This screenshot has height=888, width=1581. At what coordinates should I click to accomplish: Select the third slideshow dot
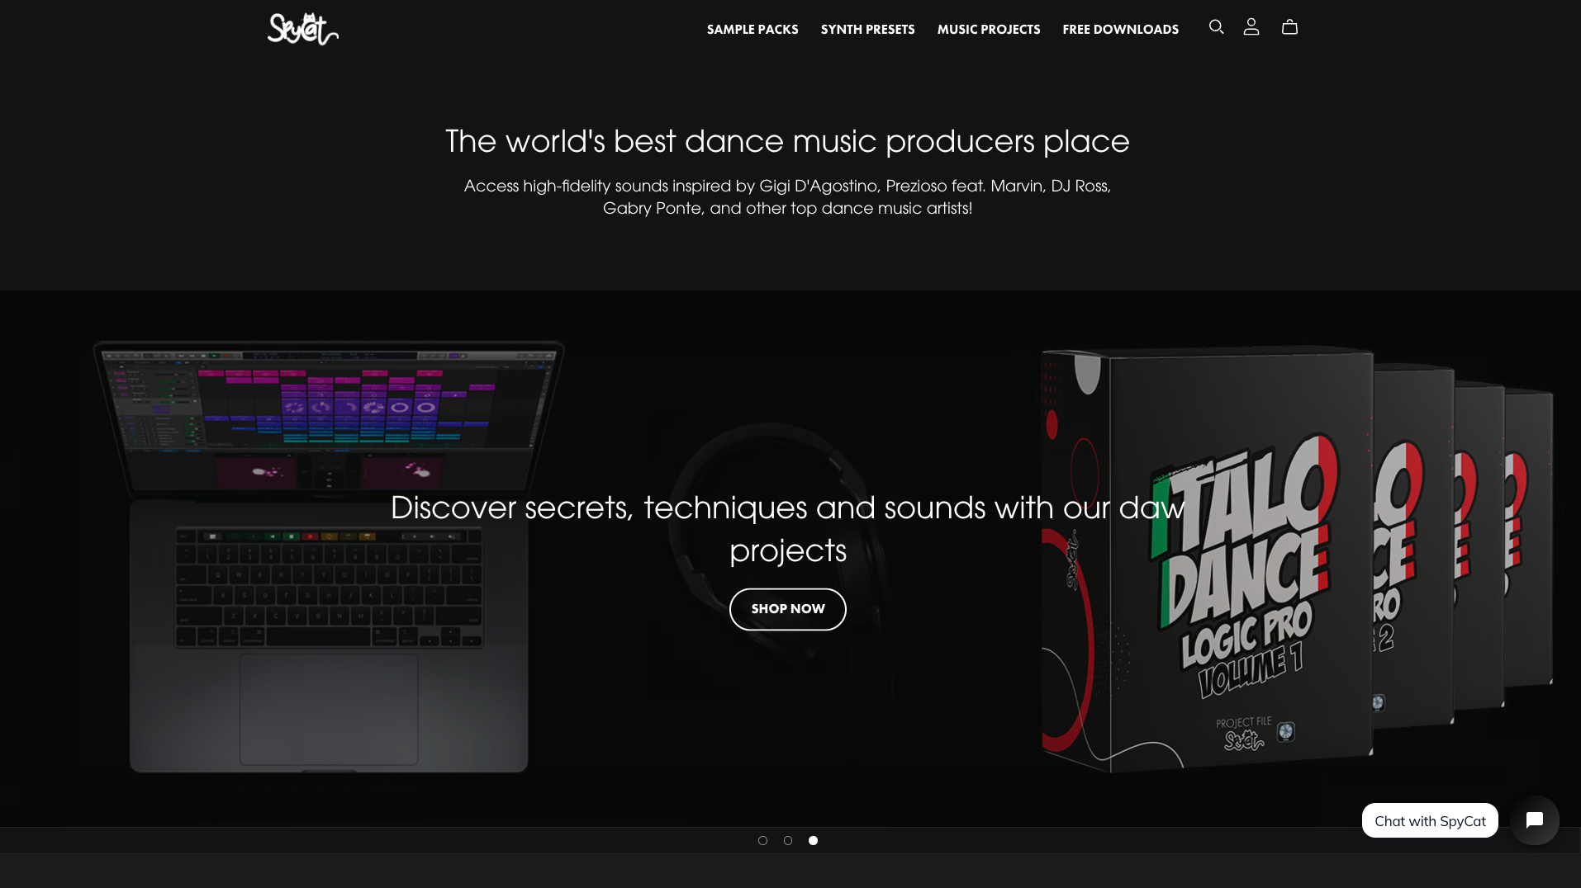click(x=813, y=840)
